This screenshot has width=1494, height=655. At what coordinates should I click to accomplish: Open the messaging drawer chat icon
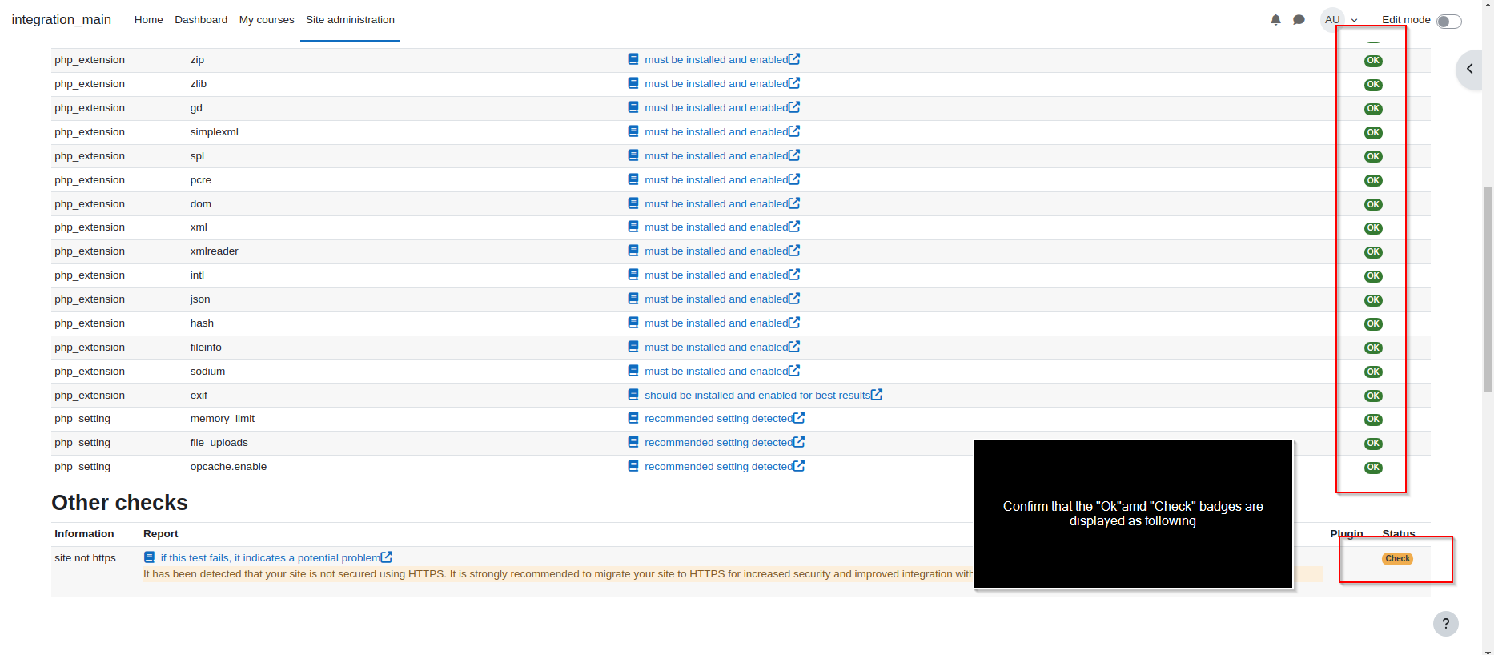pyautogui.click(x=1299, y=20)
